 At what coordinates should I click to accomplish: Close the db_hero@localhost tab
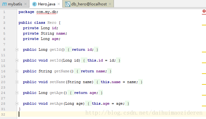(x=110, y=4)
